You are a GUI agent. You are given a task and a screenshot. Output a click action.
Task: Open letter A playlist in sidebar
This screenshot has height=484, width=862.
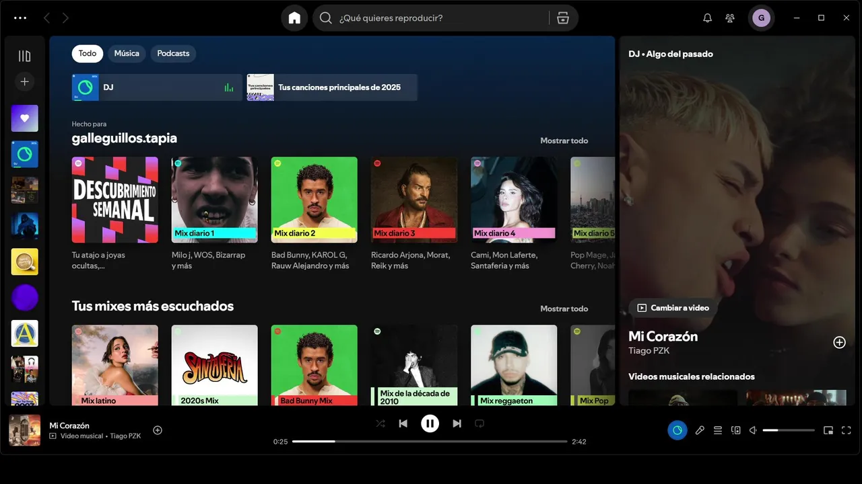[x=25, y=333]
